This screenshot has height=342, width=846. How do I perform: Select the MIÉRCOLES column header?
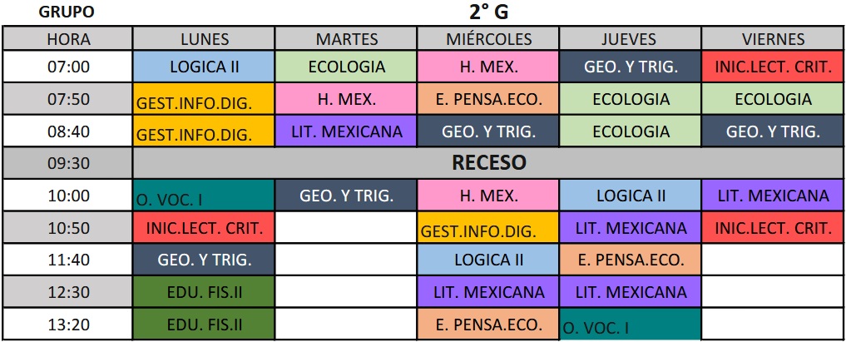488,39
